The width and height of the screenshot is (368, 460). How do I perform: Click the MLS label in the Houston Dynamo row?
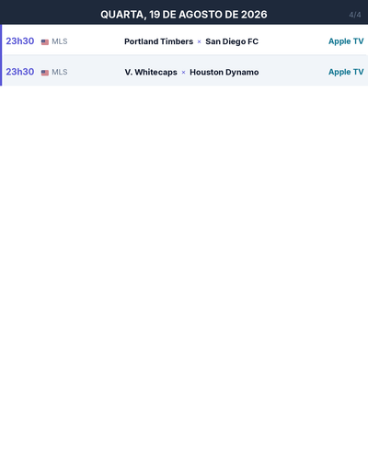[x=60, y=72]
